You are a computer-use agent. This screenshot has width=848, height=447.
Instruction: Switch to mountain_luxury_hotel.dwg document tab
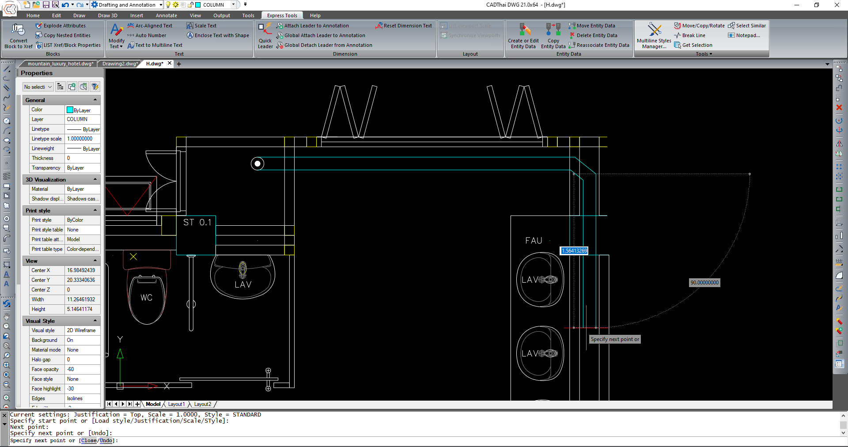point(60,64)
